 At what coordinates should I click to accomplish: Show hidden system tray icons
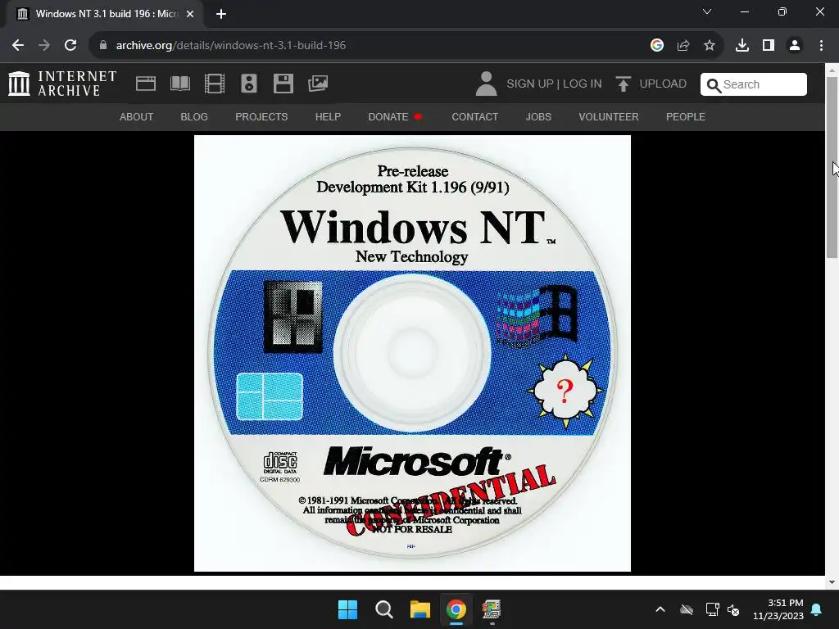[660, 609]
